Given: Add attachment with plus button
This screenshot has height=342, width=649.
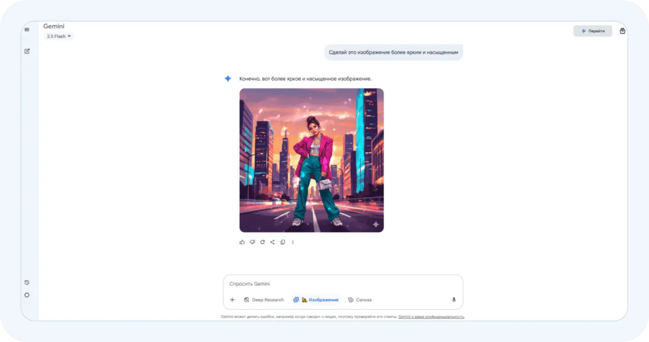Looking at the screenshot, I should click(x=232, y=300).
